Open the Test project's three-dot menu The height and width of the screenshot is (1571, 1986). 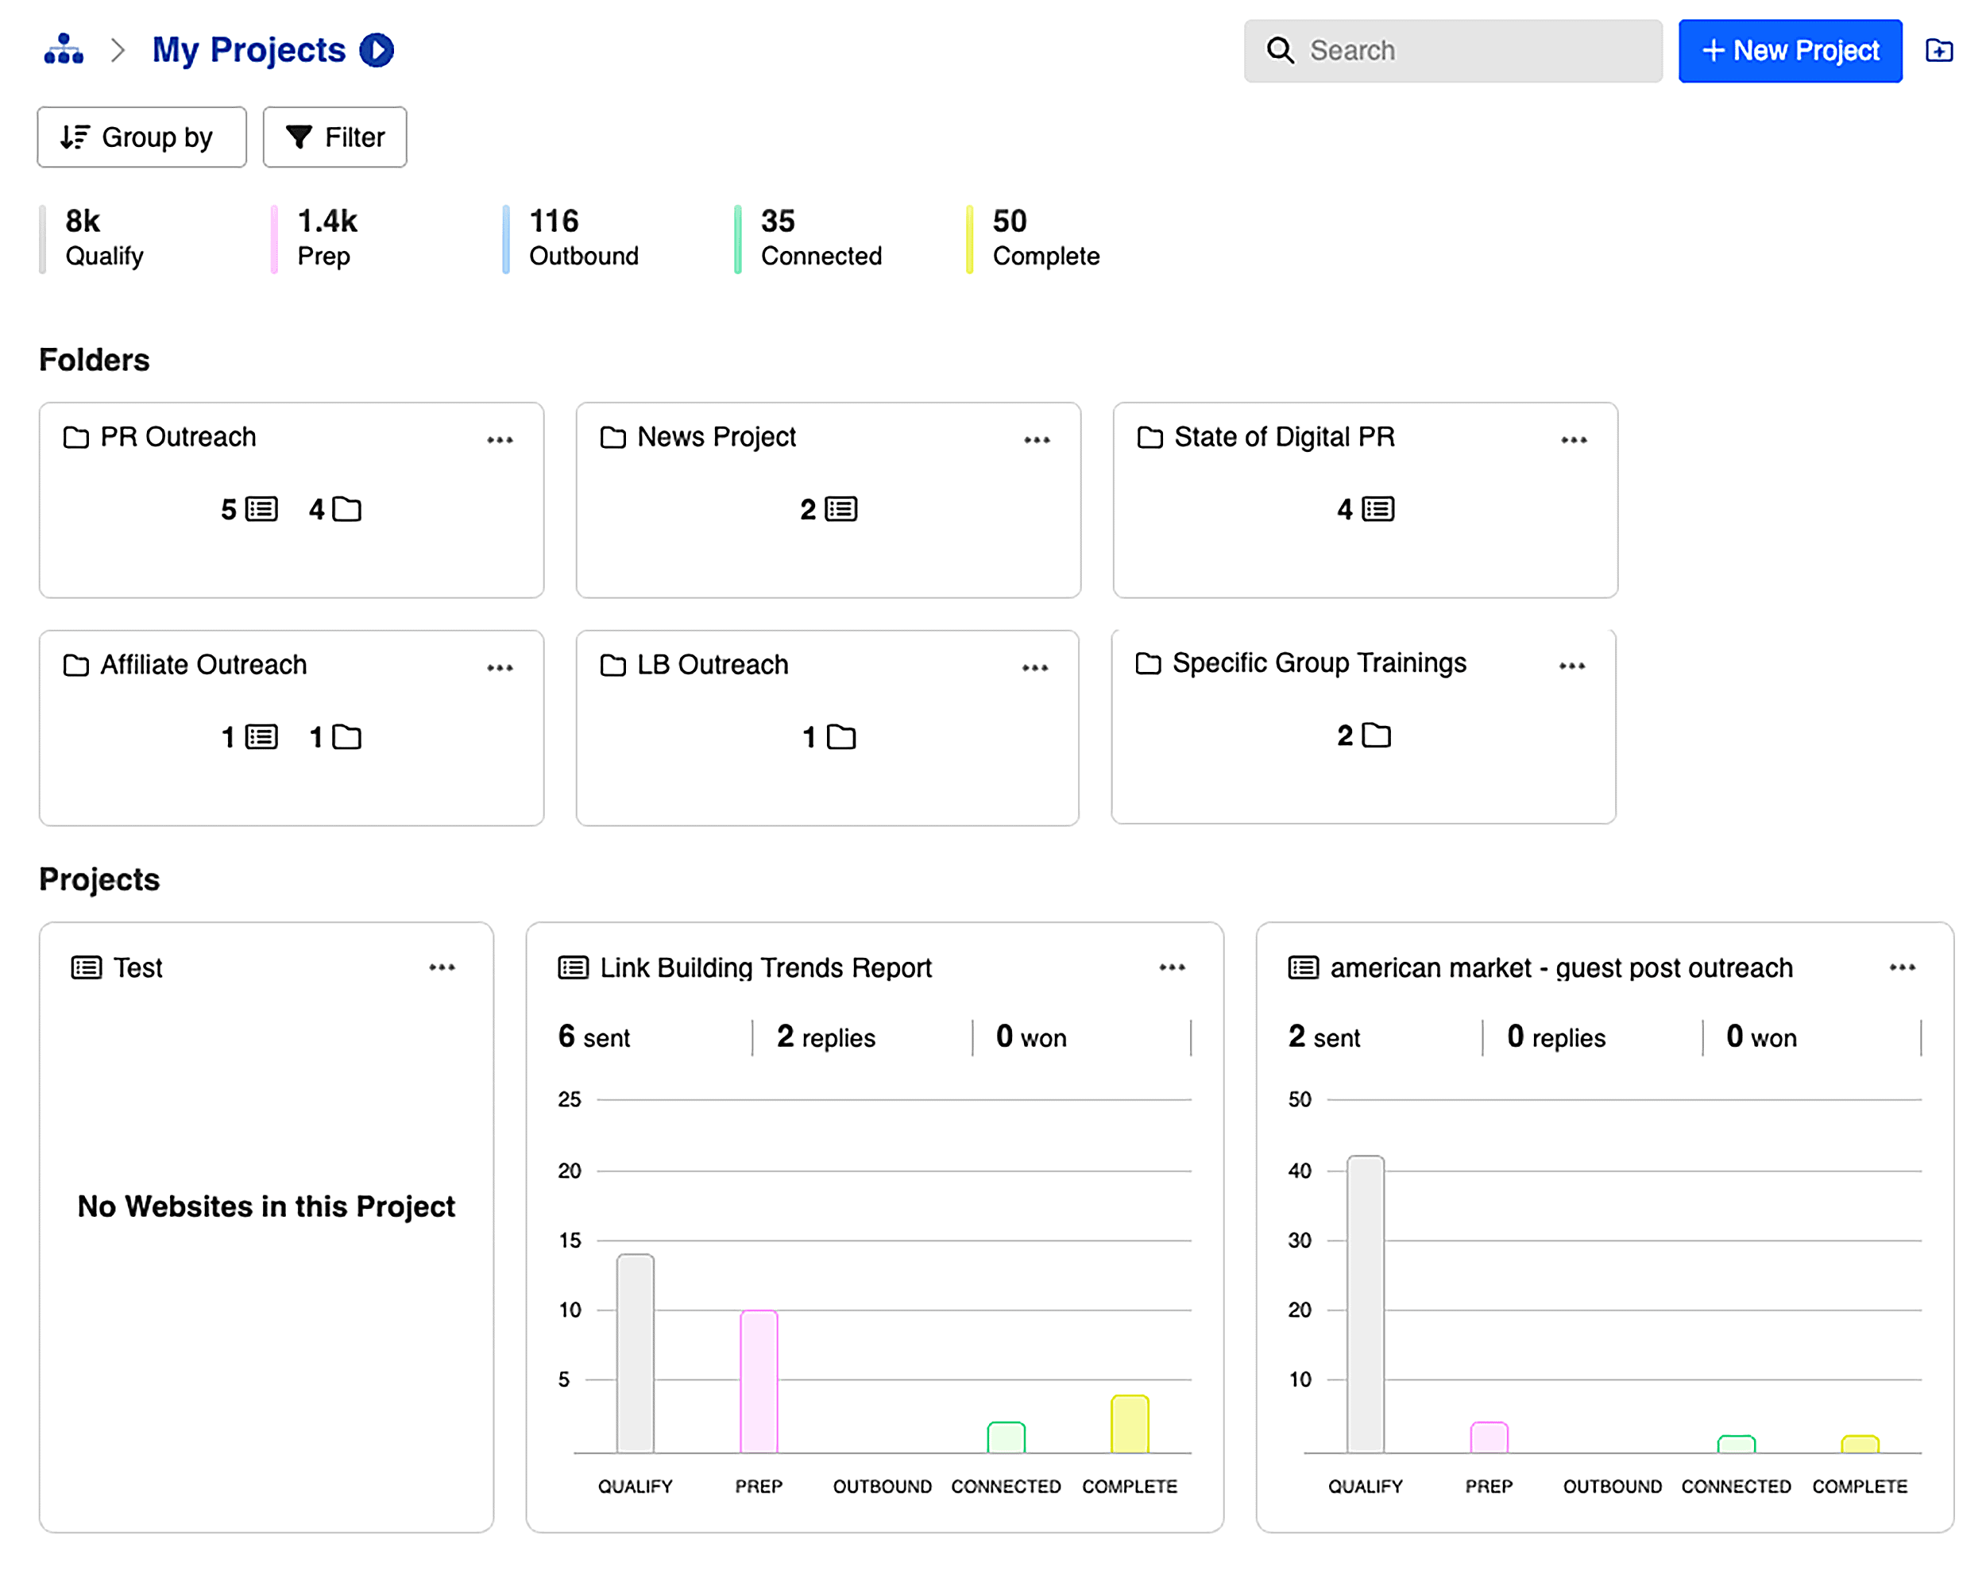442,967
